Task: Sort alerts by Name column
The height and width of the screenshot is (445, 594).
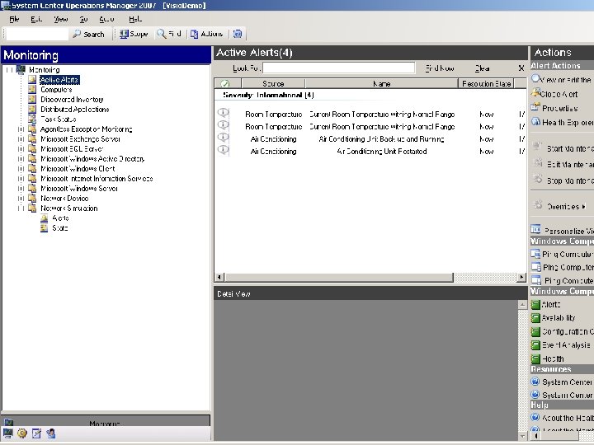Action: coord(381,83)
